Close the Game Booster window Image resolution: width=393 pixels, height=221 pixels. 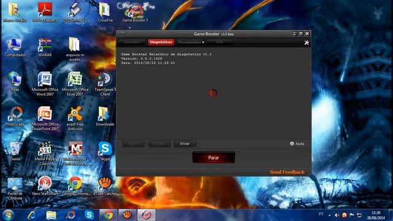point(307,34)
